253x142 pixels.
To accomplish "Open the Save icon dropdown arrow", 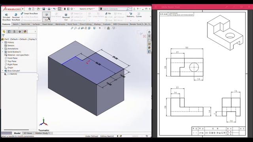I will coord(46,9).
